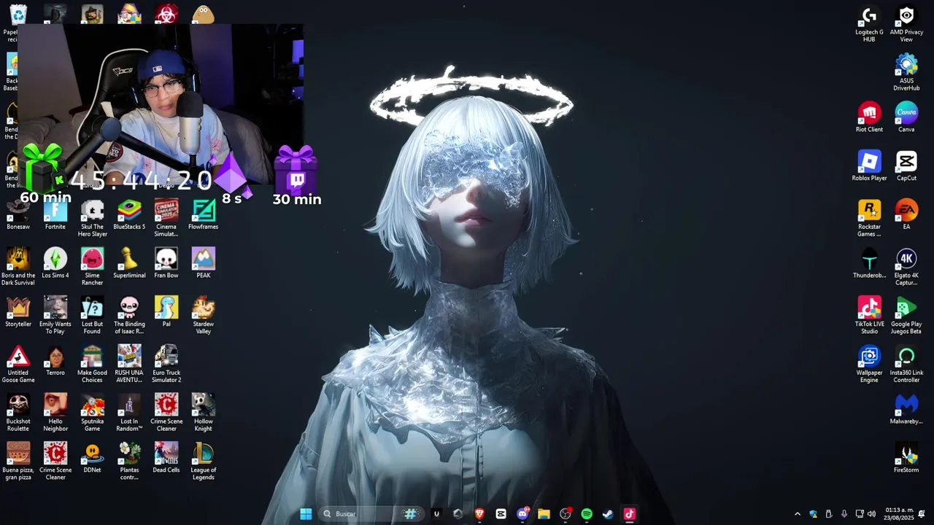The image size is (934, 525).
Task: Open Lost In Random desktop icon
Action: [x=129, y=413]
